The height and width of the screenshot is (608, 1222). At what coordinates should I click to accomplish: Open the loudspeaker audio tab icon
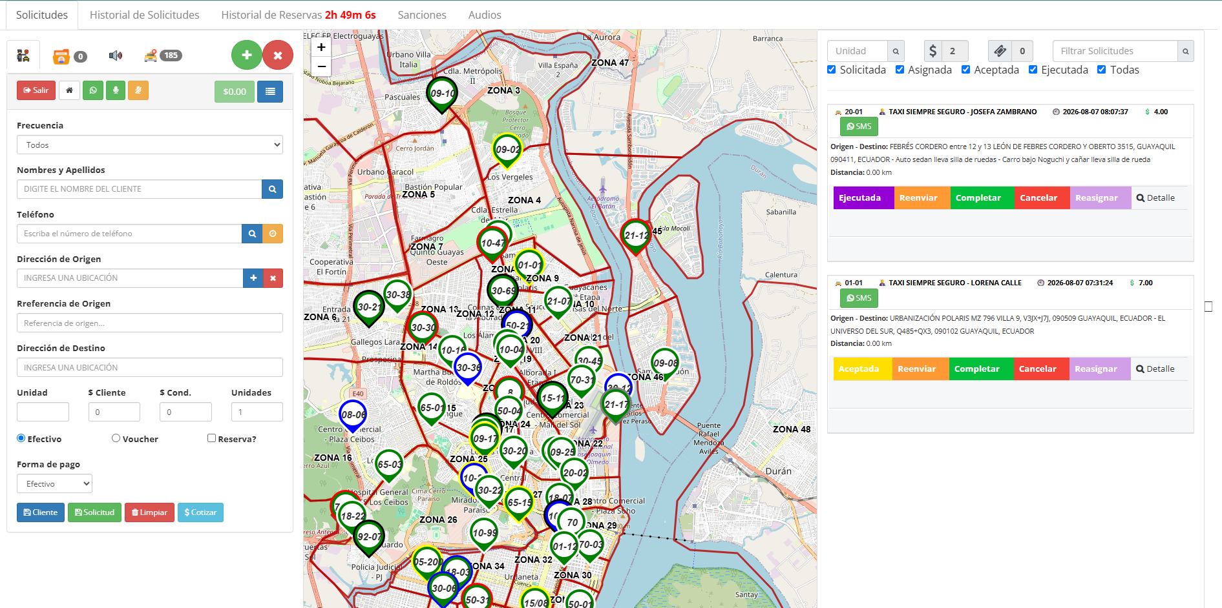point(116,56)
